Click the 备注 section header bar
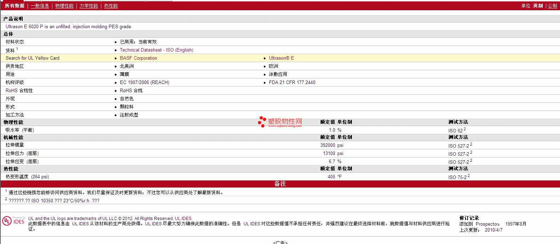 tap(280, 184)
